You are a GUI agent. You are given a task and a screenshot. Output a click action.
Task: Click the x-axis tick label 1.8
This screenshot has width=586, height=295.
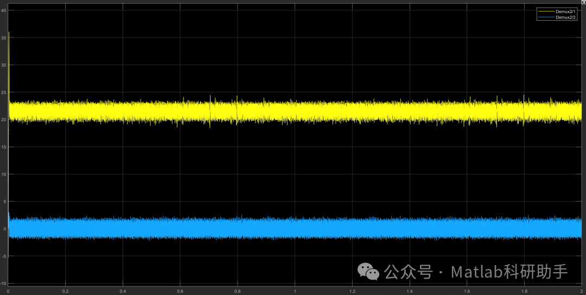tap(524, 291)
